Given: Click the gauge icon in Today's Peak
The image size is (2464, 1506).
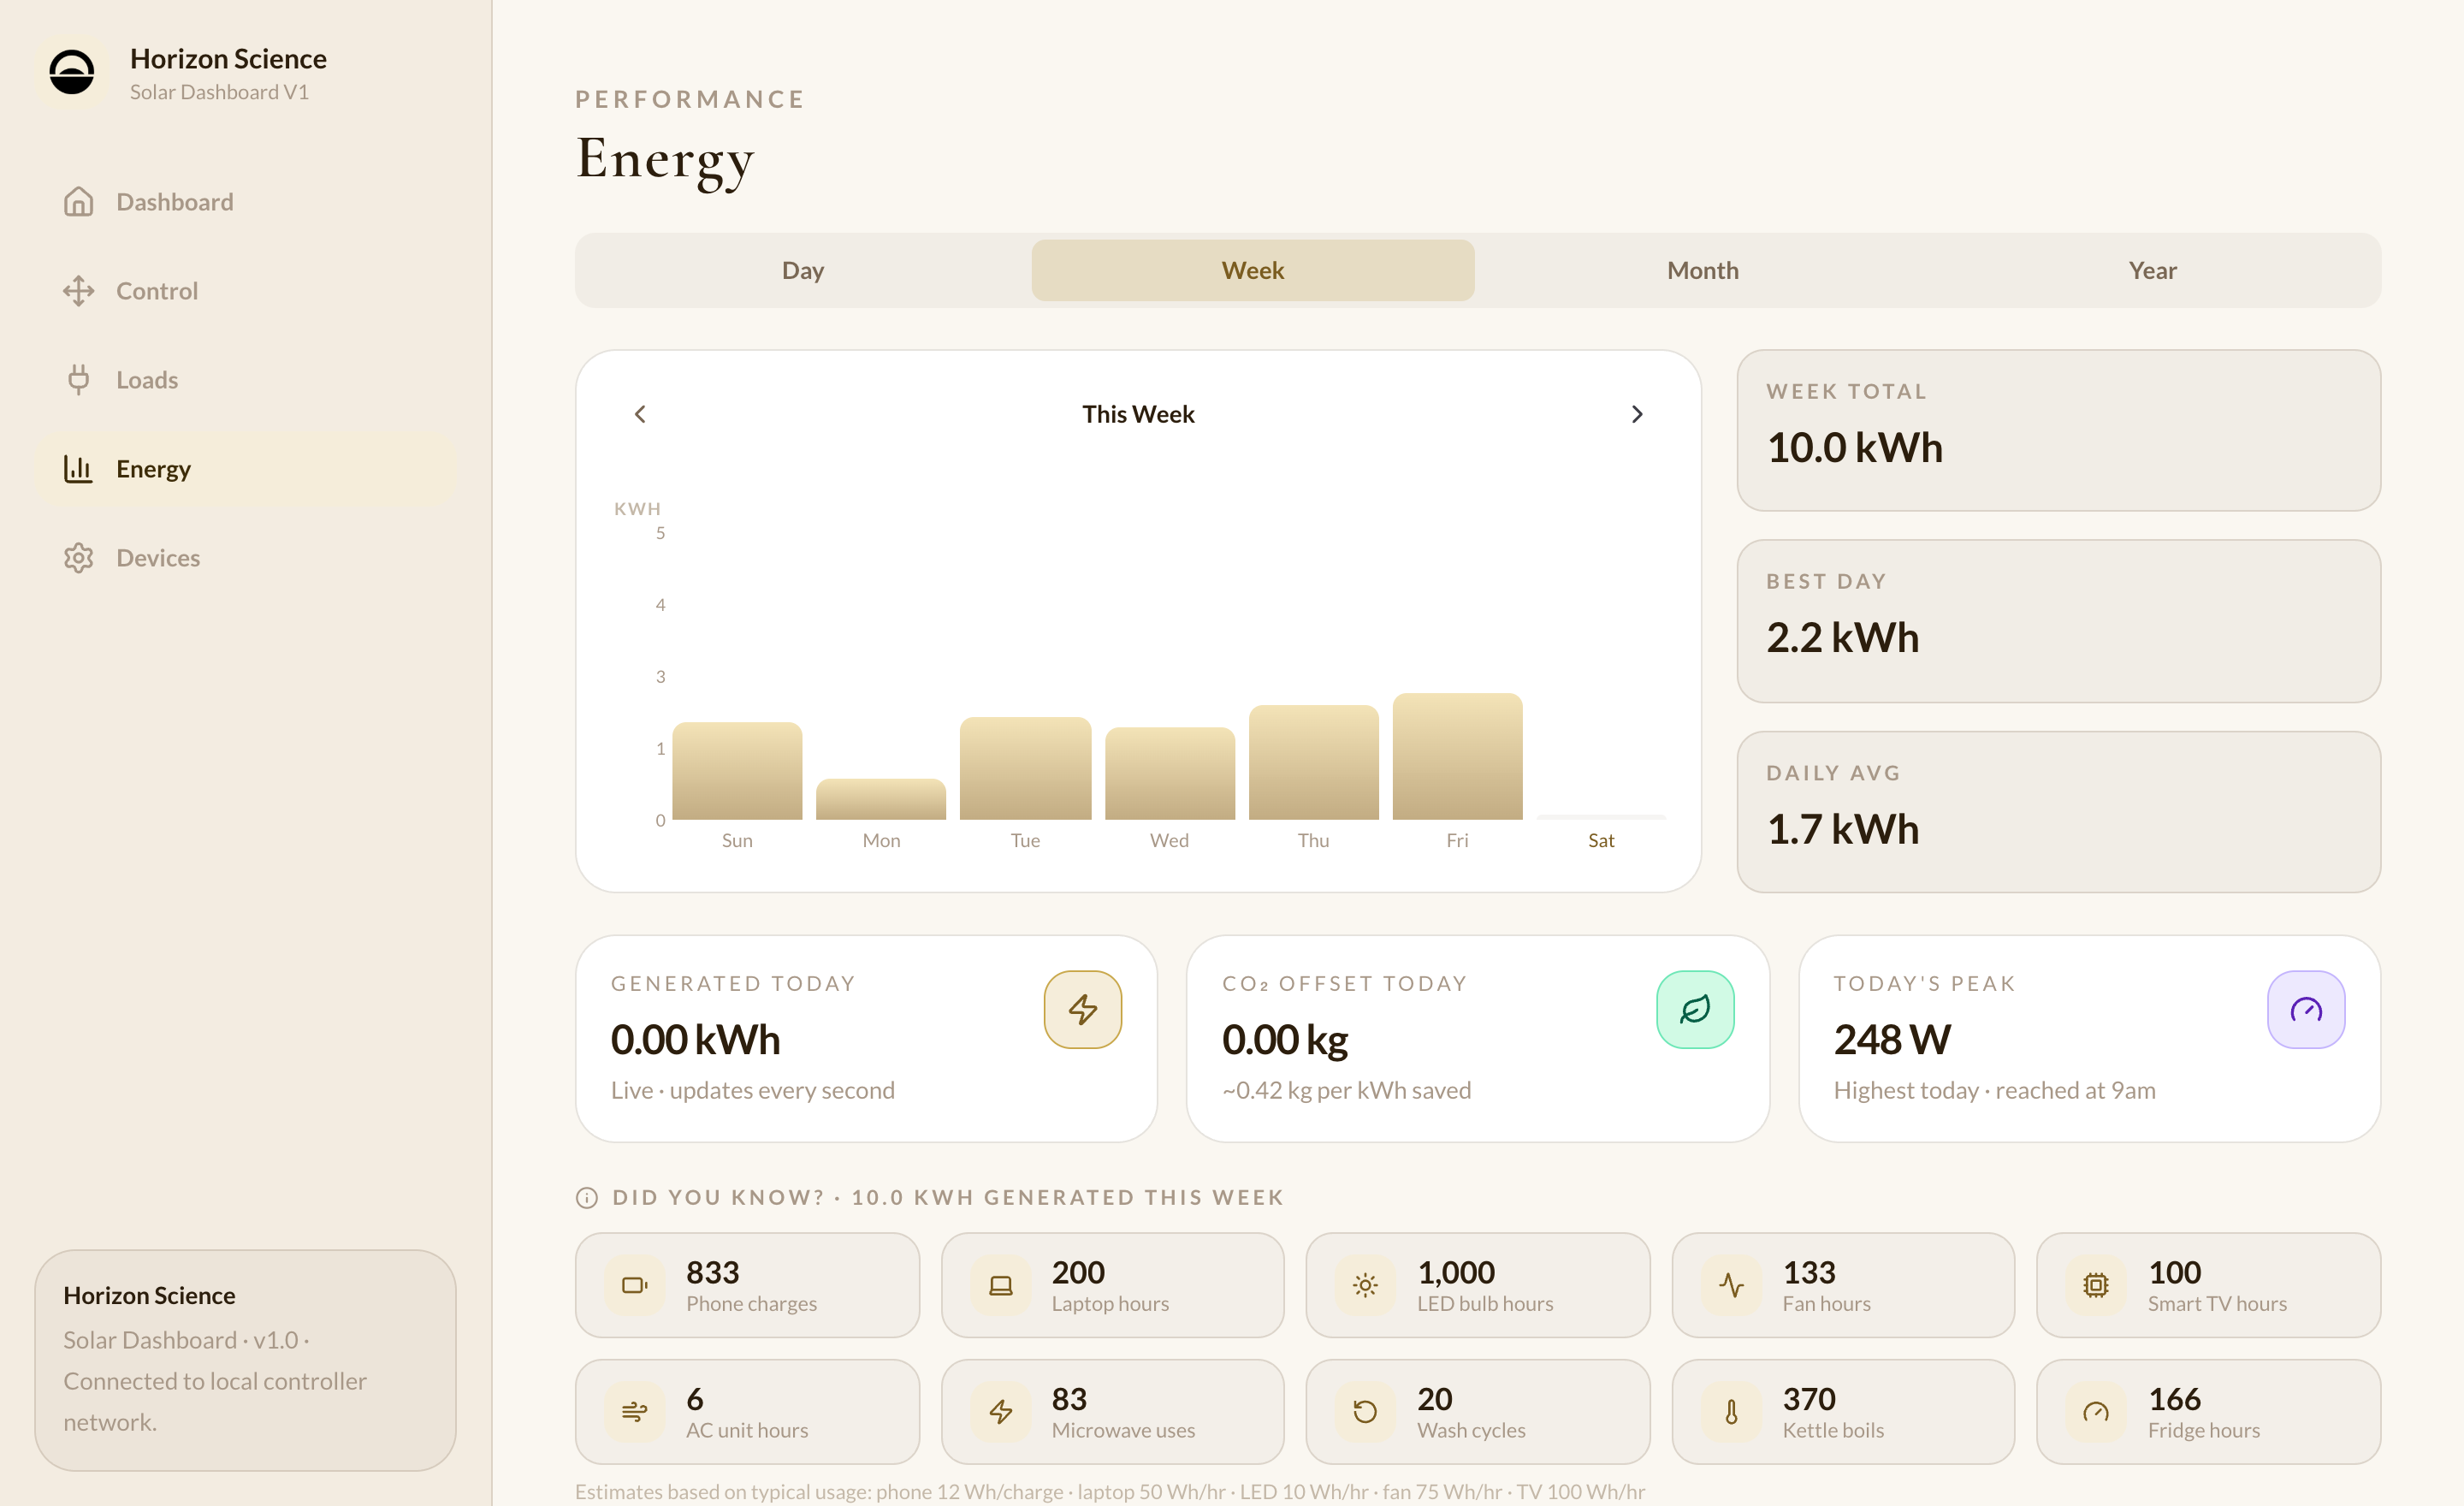Looking at the screenshot, I should [2306, 1010].
